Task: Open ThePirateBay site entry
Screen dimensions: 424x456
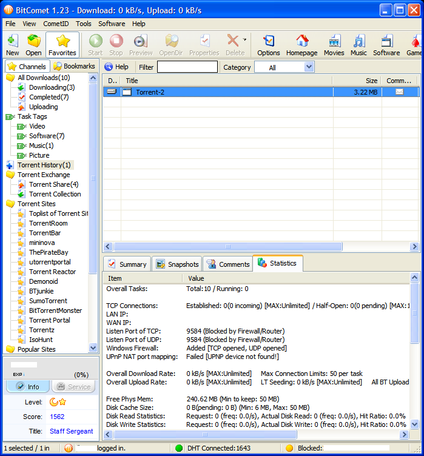Action: click(x=49, y=252)
